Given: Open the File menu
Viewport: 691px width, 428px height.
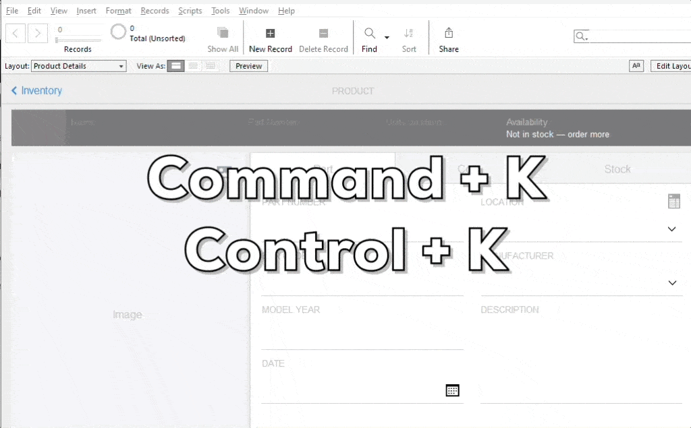Looking at the screenshot, I should (x=12, y=11).
